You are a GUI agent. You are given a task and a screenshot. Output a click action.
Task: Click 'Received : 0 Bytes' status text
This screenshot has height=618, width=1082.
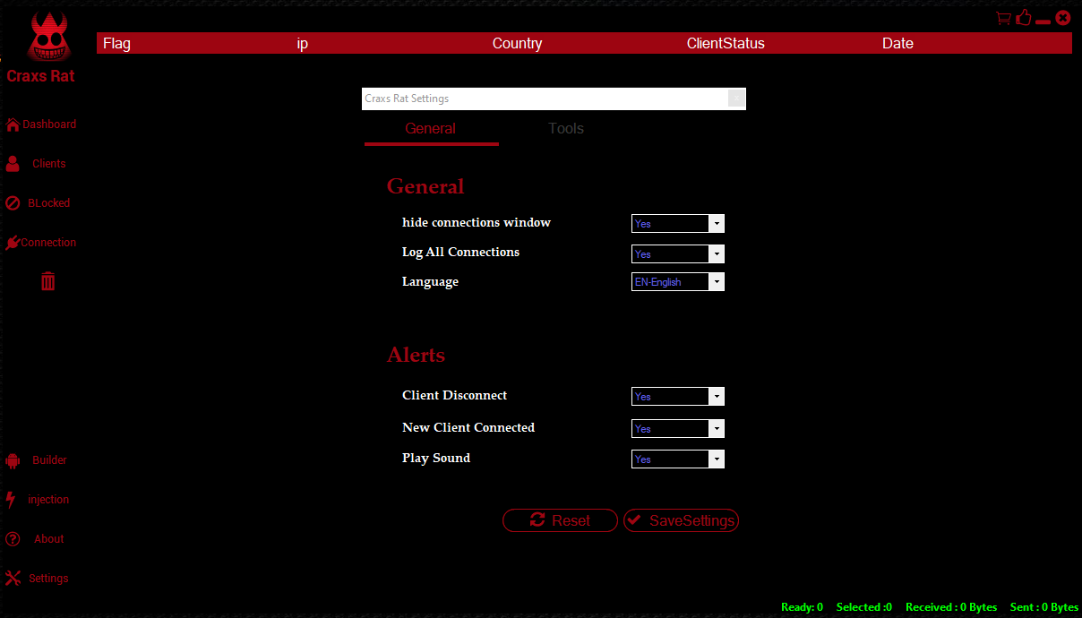pyautogui.click(x=951, y=607)
